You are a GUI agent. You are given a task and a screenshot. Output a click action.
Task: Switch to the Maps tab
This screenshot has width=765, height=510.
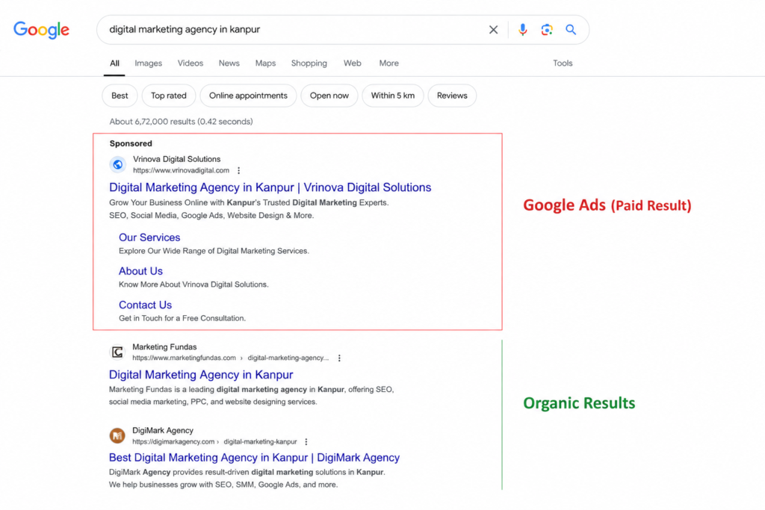265,63
